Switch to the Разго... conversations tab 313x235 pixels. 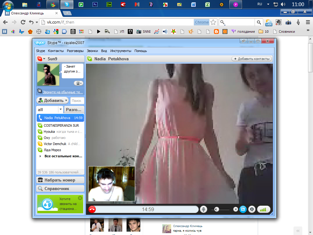pyautogui.click(x=74, y=110)
